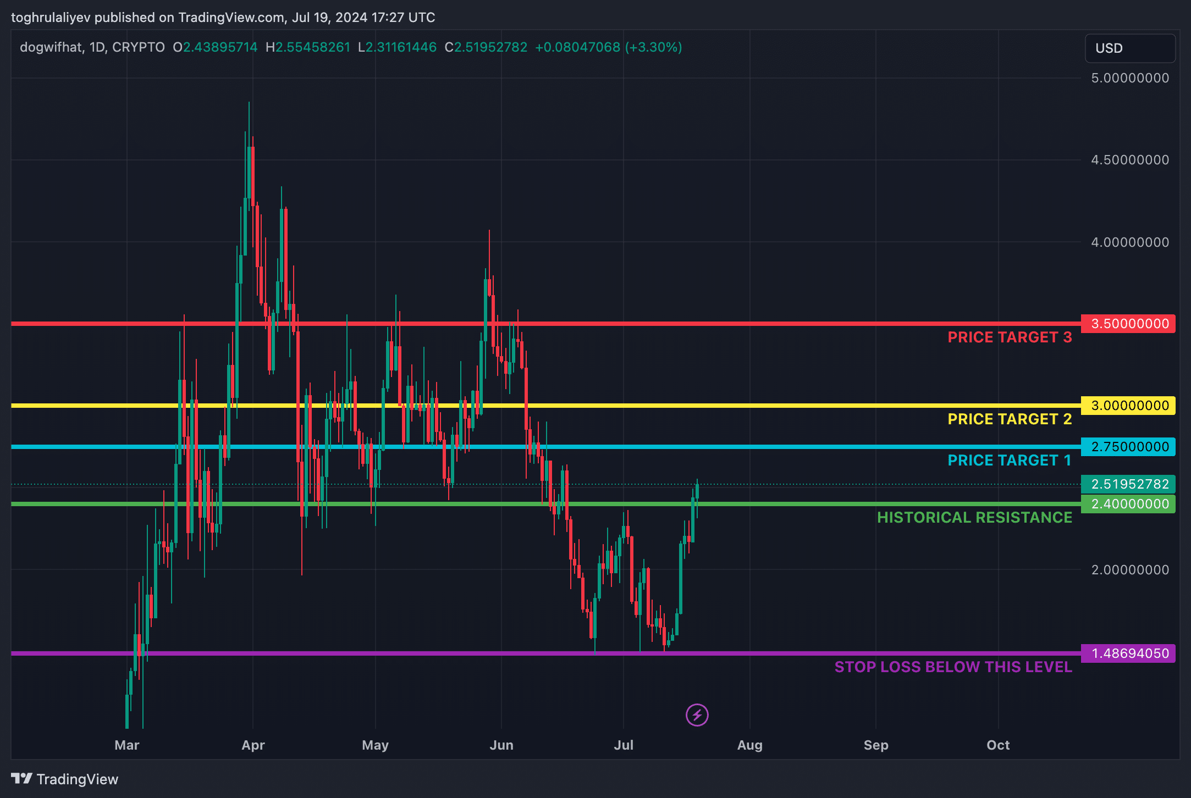The image size is (1191, 798).
Task: Click the low value L2.31161446
Action: (398, 47)
